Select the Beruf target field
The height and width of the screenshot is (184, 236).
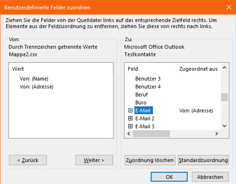click(x=142, y=95)
